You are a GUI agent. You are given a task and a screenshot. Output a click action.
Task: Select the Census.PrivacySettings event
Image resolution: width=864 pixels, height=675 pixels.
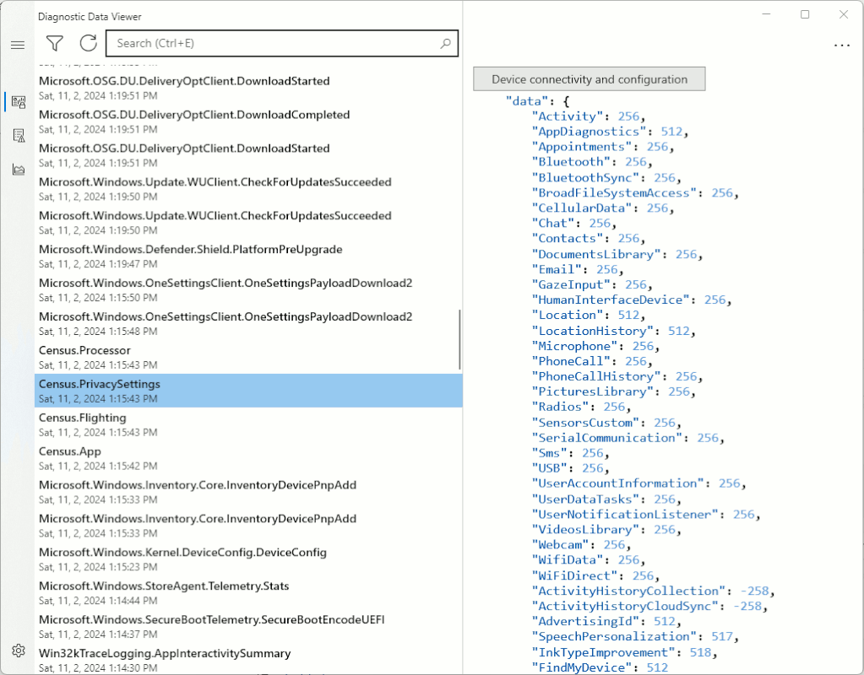248,391
